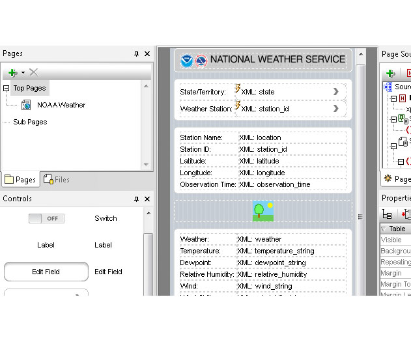
Task: Click the gray page source document icon
Action: pos(403,141)
